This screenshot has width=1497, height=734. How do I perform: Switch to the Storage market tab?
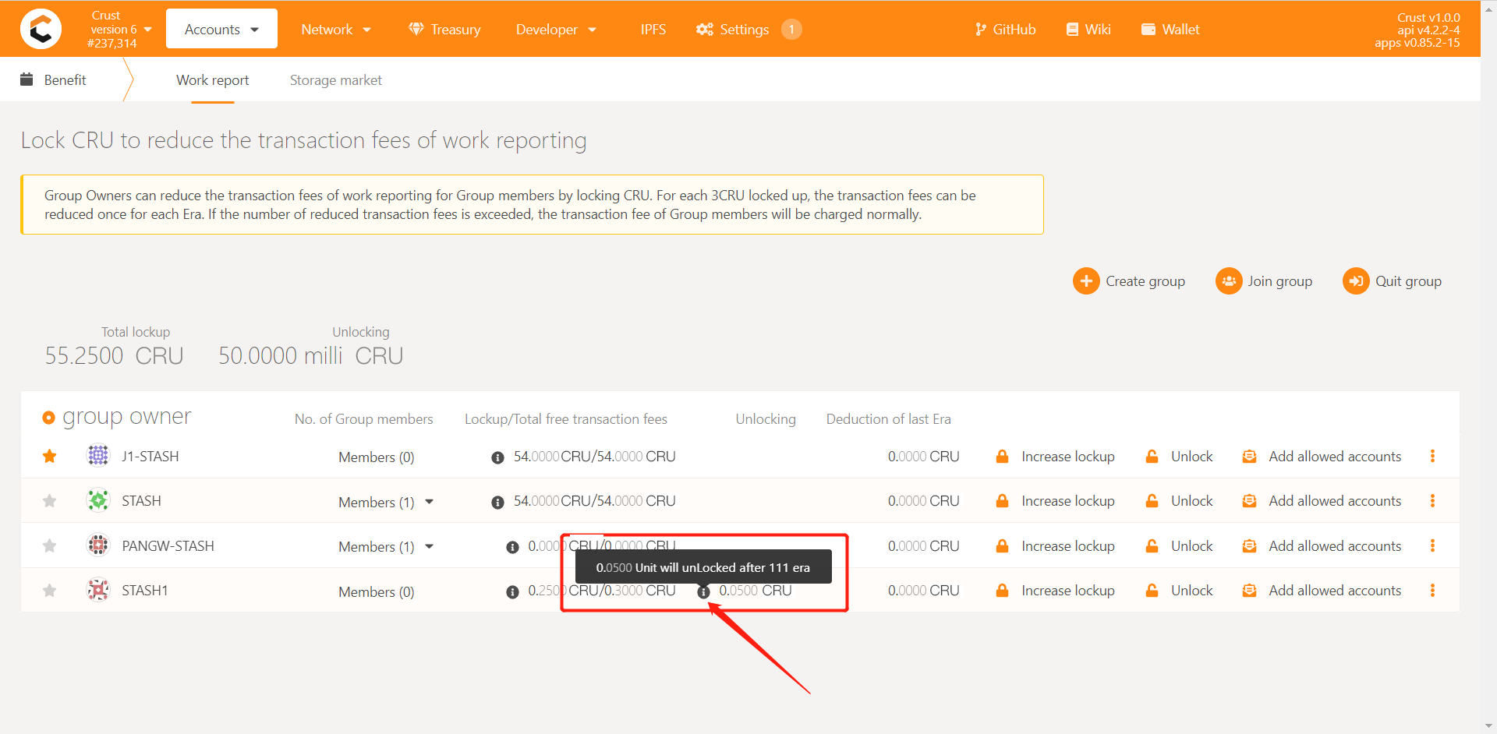335,79
